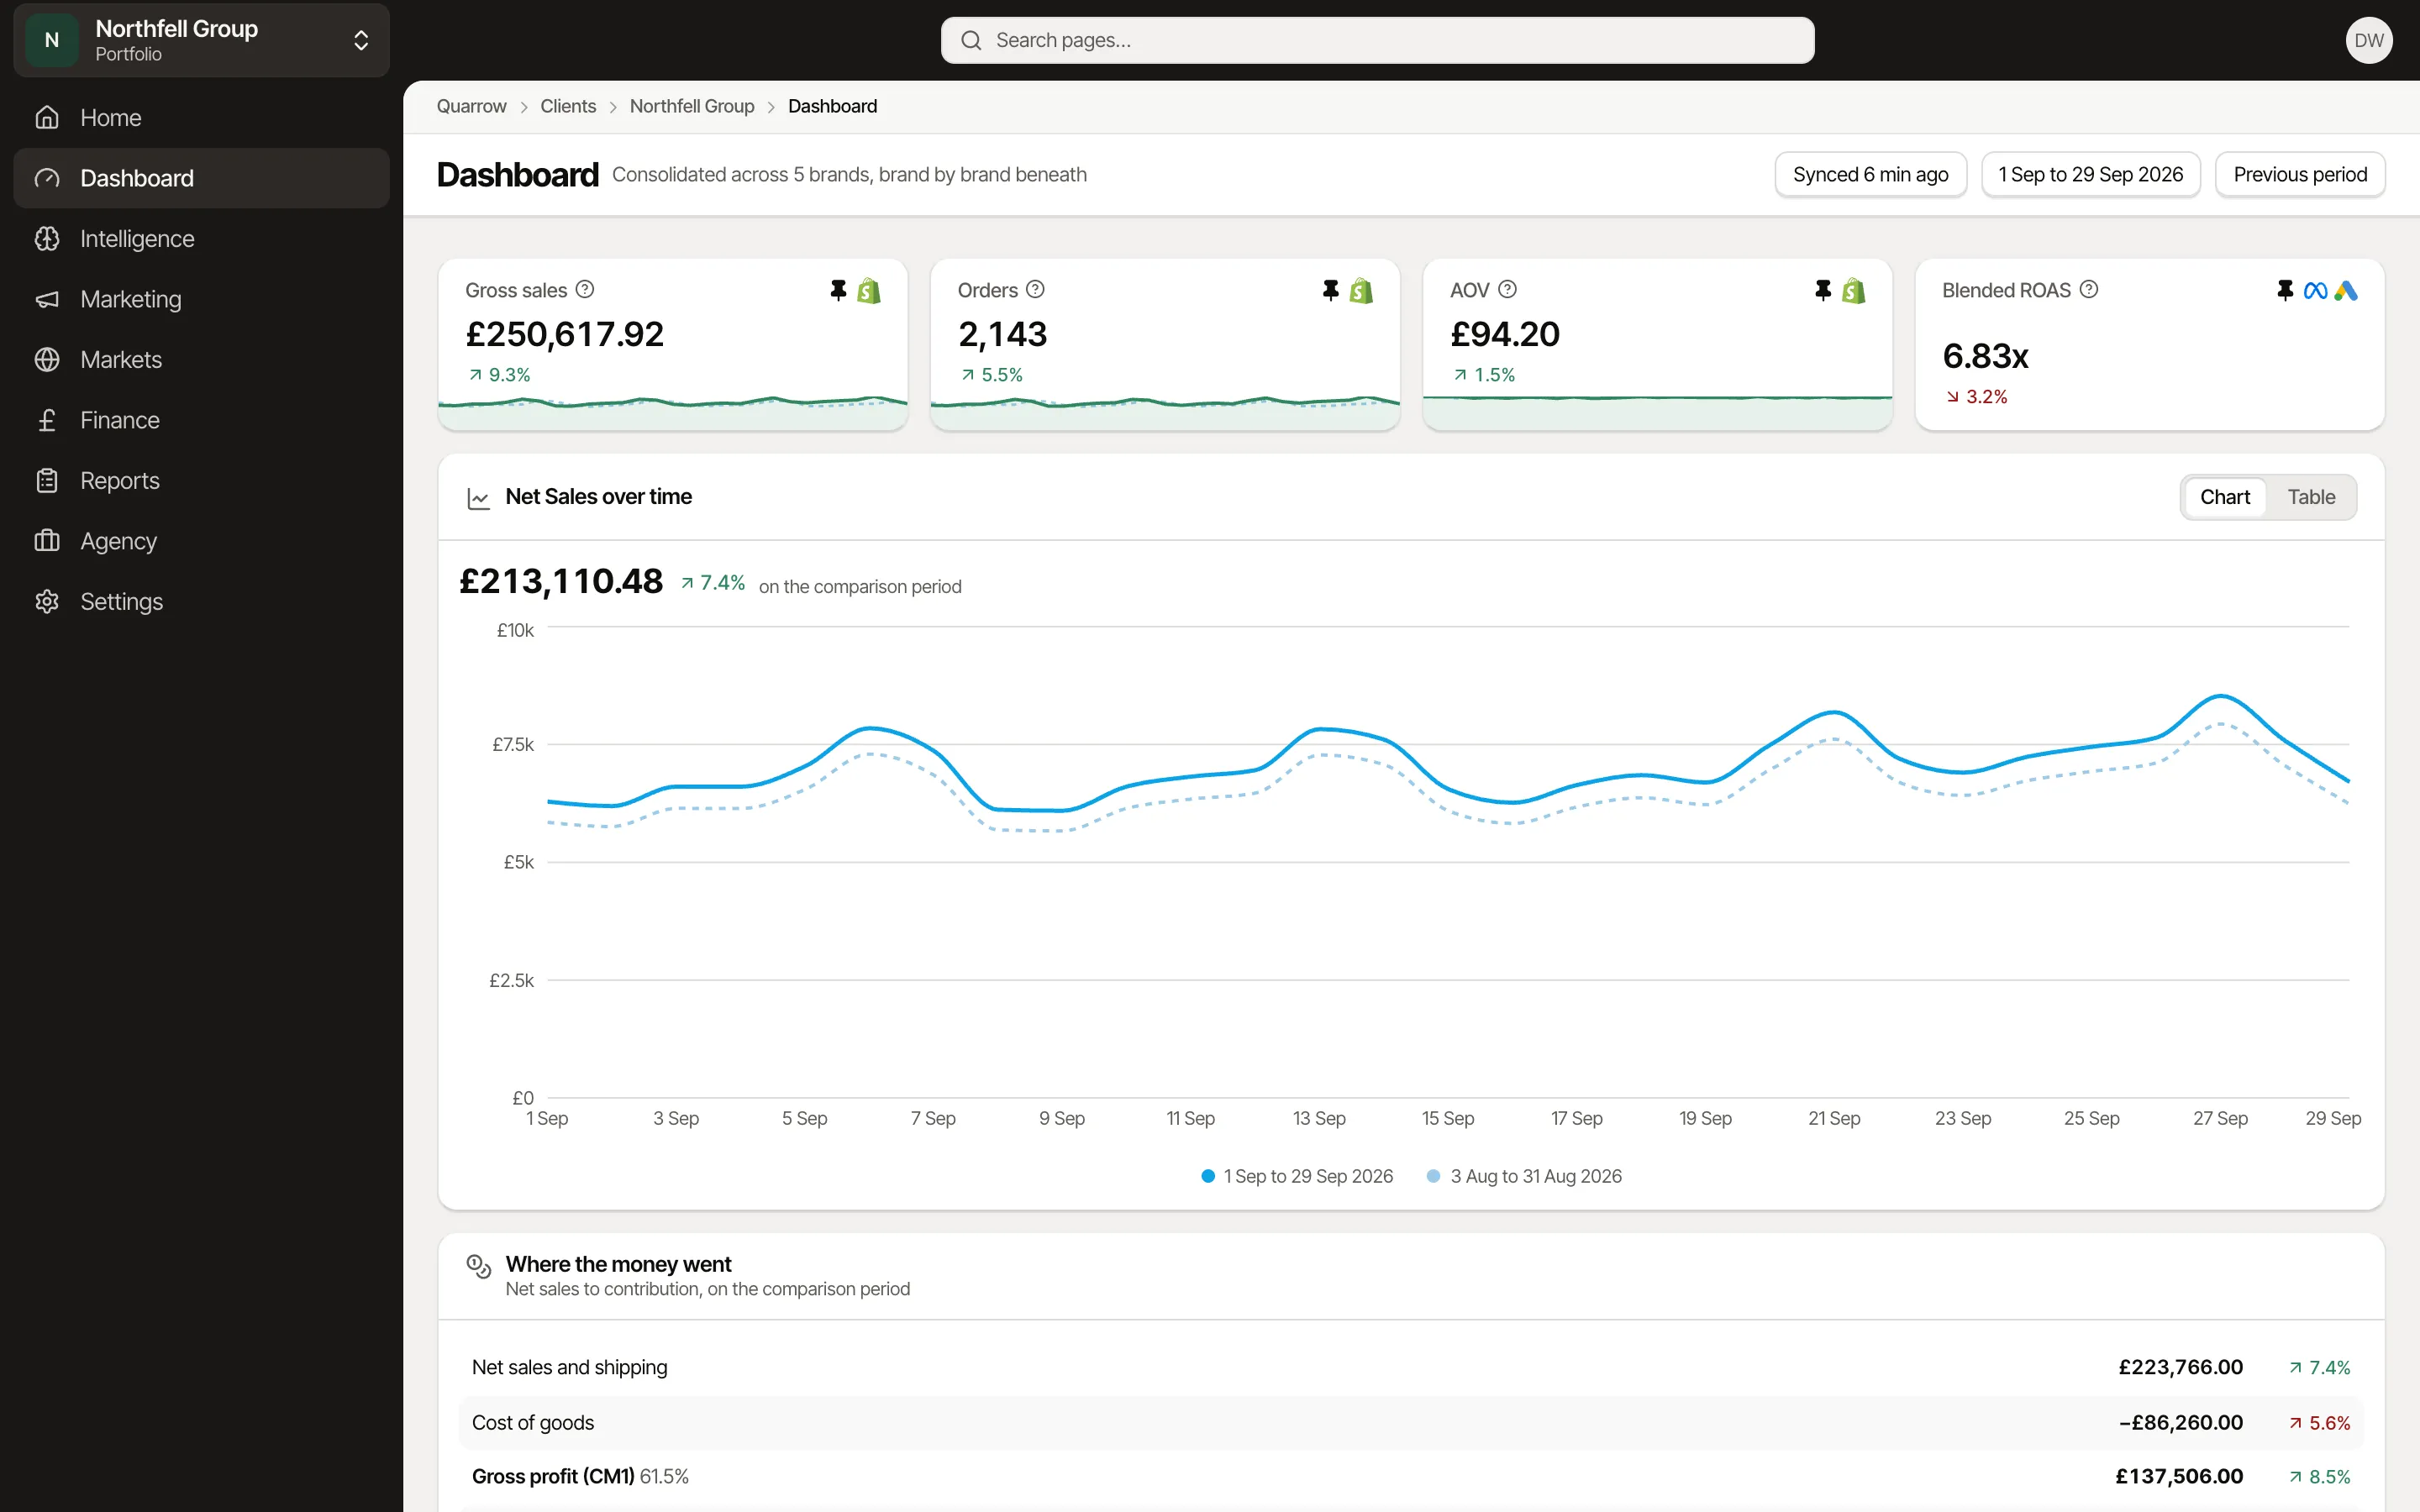Click the £213,110.48 net sales total
Viewport: 2420px width, 1512px height.
pos(561,581)
